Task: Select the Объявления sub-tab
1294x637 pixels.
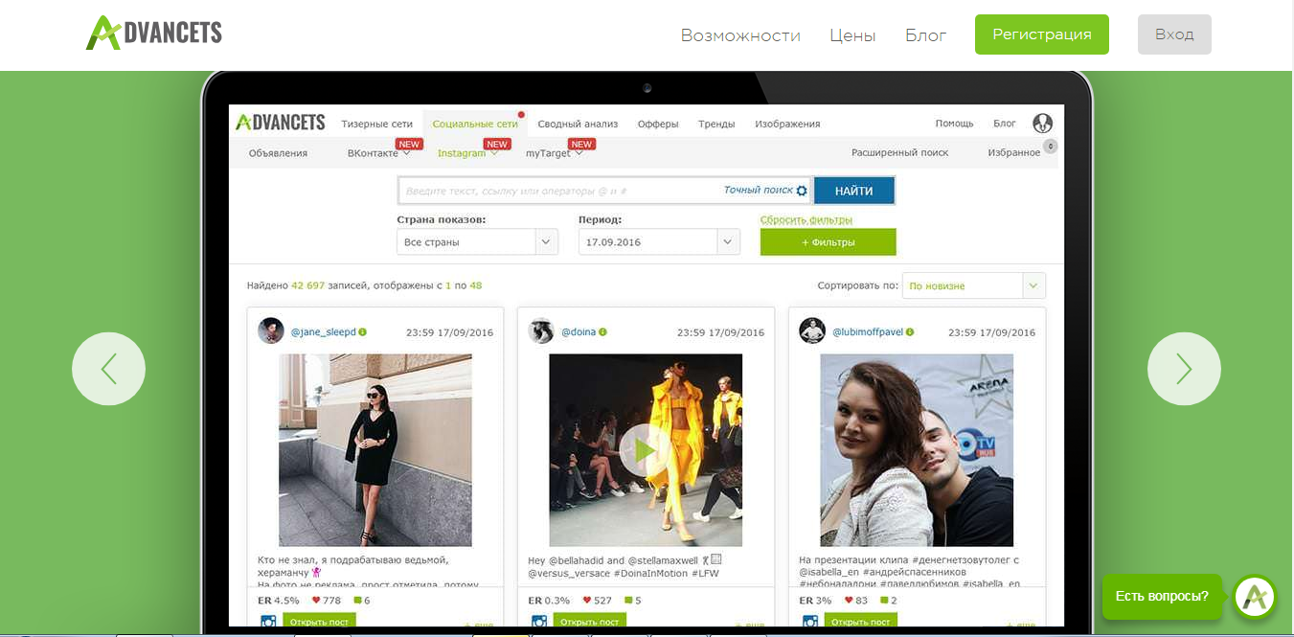Action: [x=278, y=153]
